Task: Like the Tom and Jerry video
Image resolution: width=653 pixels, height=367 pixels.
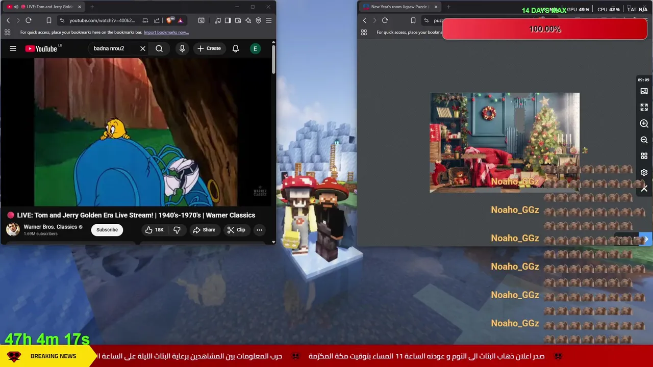Action: (155, 230)
